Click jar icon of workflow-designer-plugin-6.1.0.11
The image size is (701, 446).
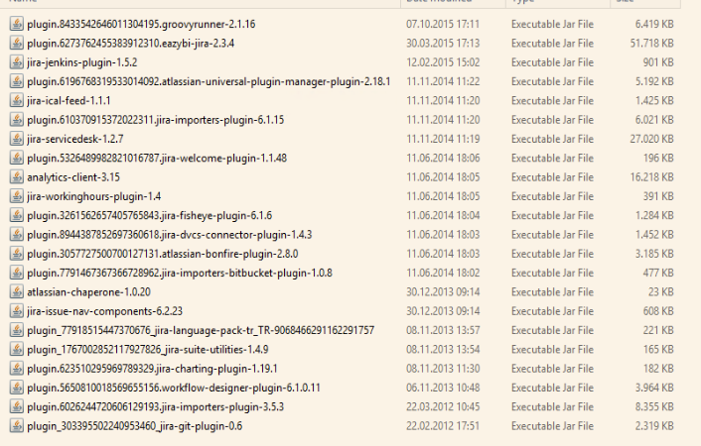point(17,388)
